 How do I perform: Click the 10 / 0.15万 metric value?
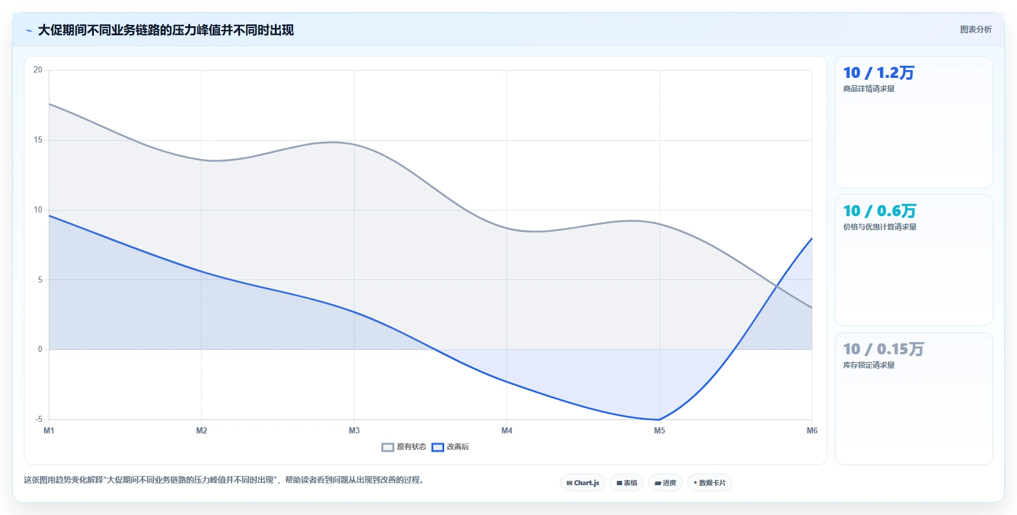point(884,349)
